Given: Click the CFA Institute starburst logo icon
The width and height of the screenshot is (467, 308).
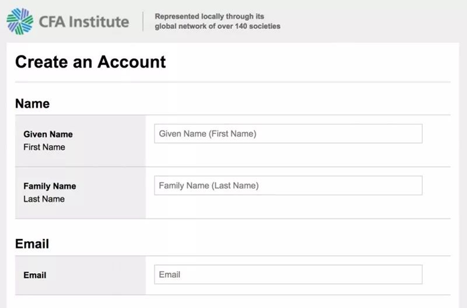Looking at the screenshot, I should (x=19, y=21).
